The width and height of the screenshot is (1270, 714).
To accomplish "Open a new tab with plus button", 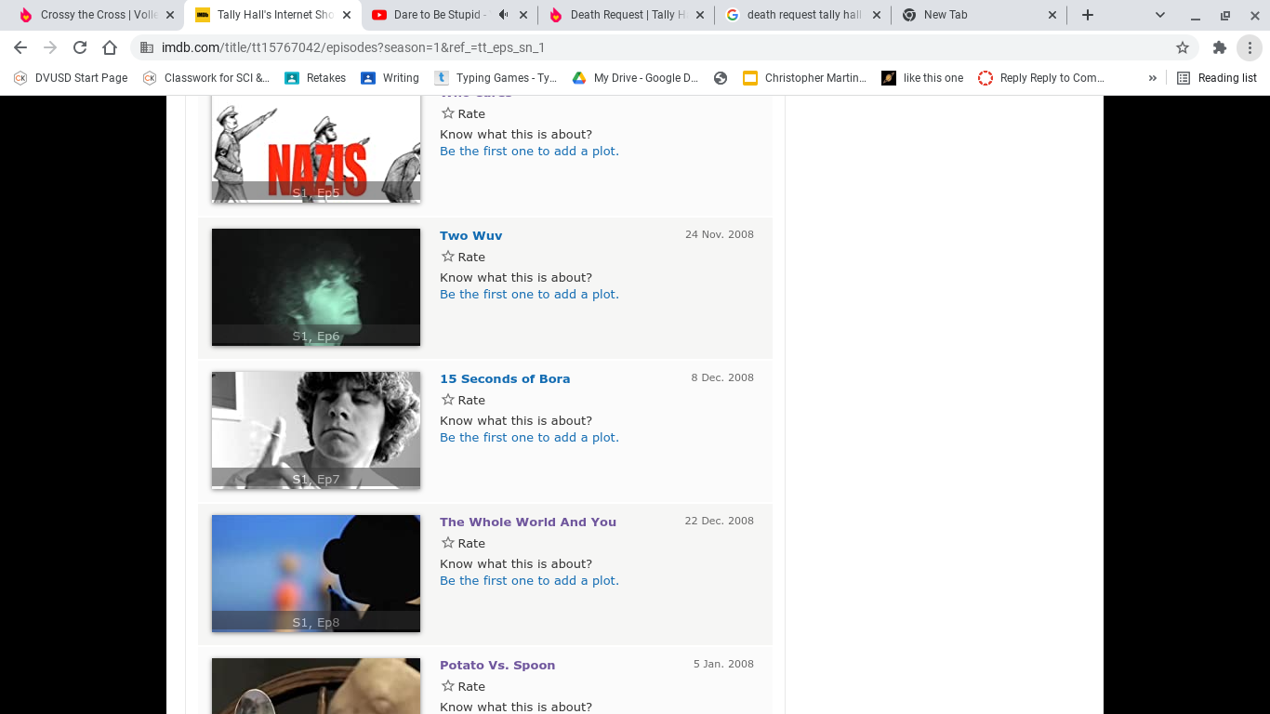I will pyautogui.click(x=1087, y=15).
